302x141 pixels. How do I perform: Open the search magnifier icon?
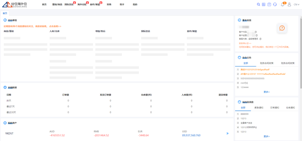(x=259, y=5)
